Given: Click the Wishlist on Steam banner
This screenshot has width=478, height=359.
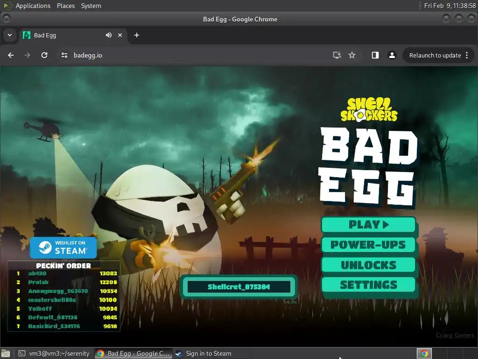Looking at the screenshot, I should coord(63,248).
